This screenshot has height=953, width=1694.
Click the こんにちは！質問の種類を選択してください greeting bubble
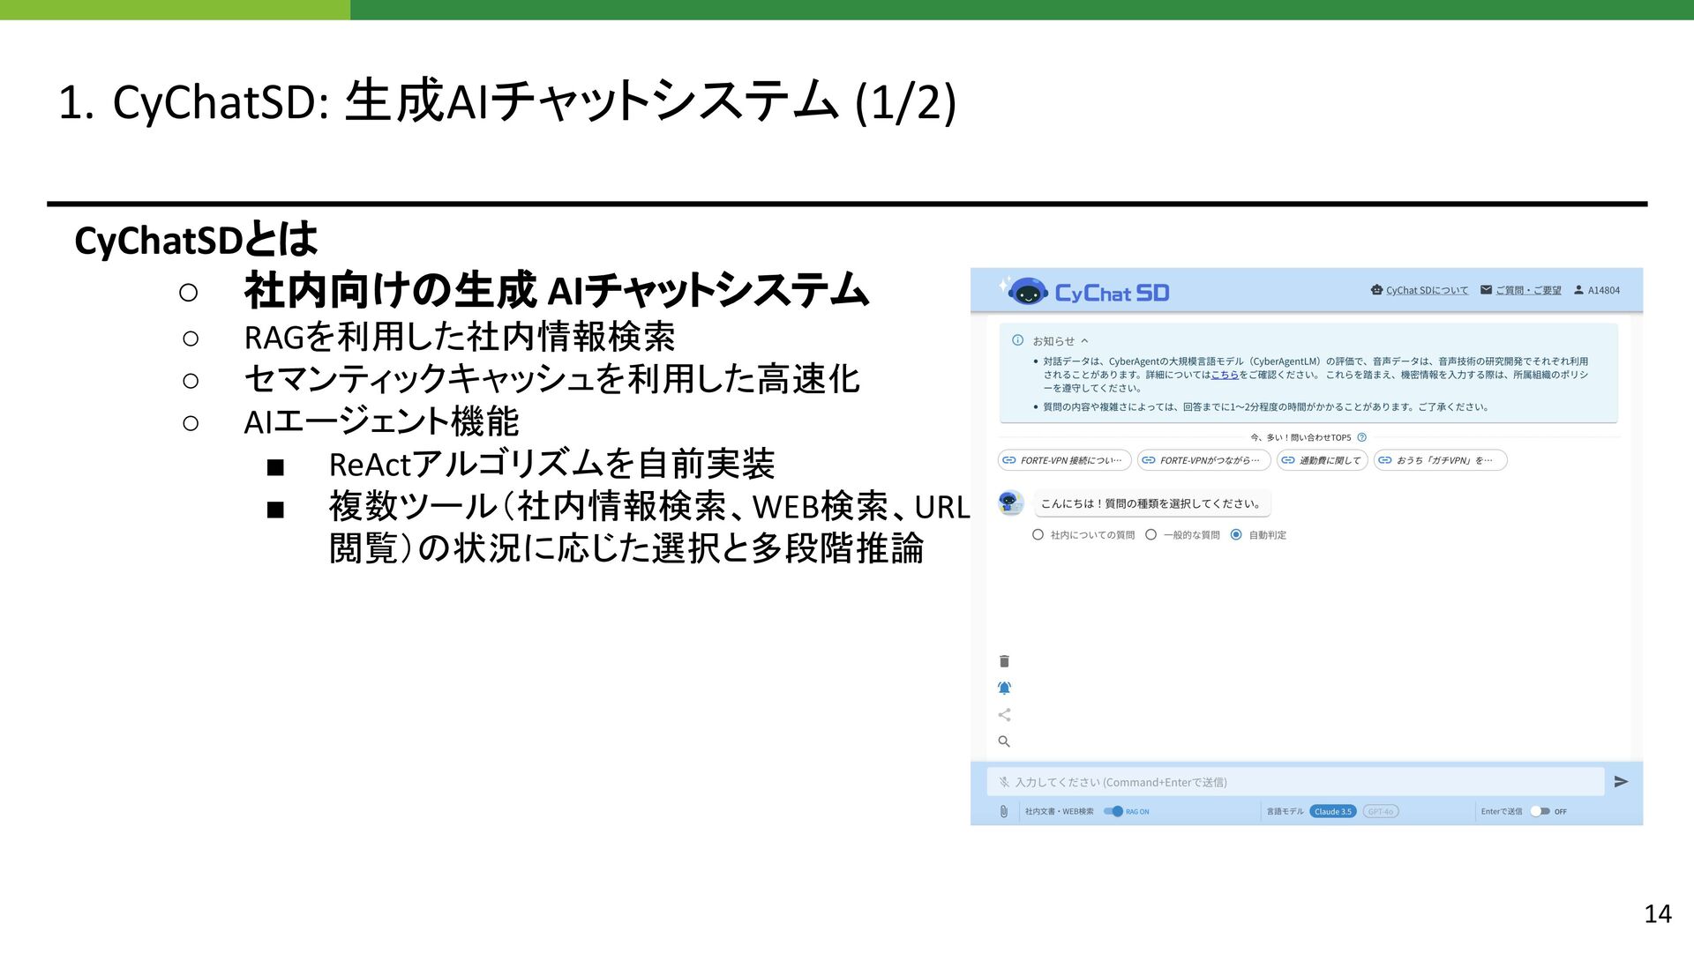click(1152, 503)
